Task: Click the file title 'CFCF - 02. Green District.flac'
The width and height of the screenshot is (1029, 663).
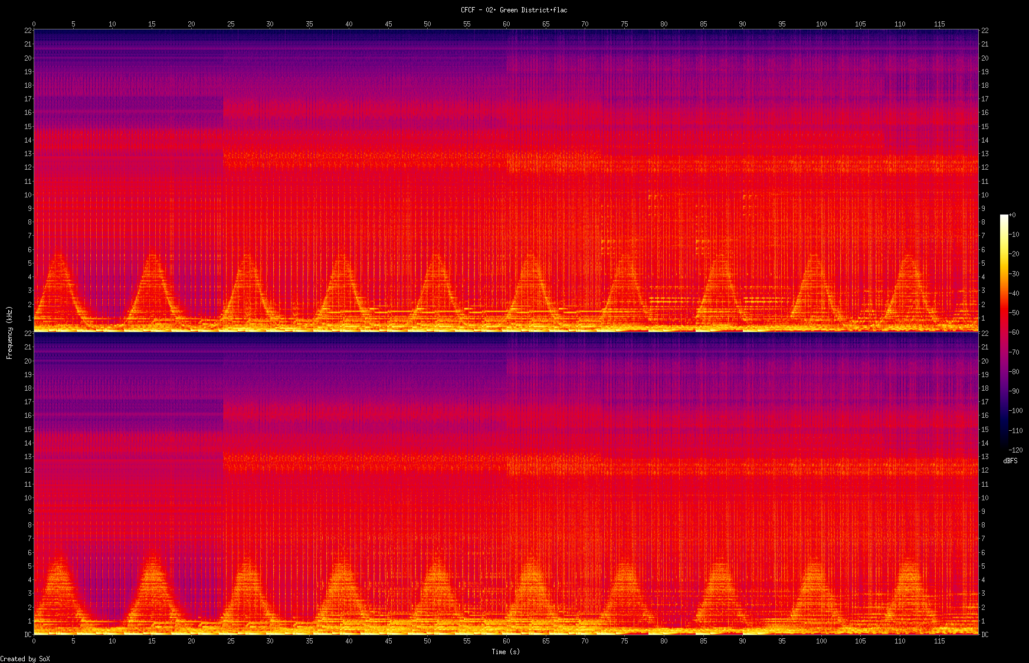Action: coord(514,10)
